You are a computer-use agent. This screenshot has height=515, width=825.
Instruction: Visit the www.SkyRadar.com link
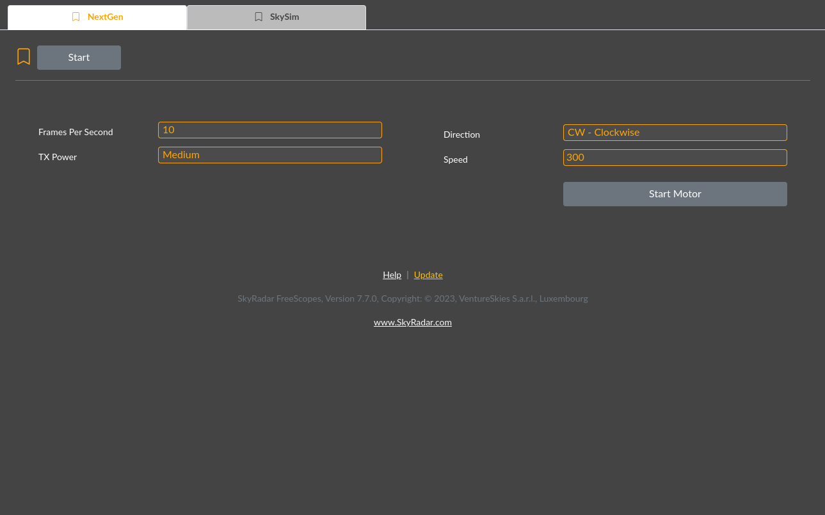[x=413, y=322]
